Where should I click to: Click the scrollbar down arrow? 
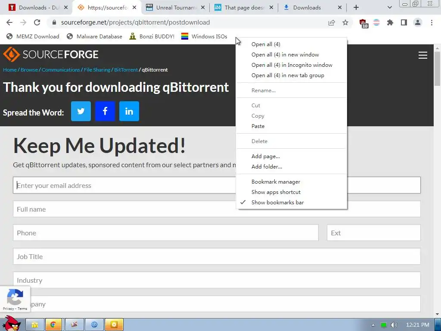point(438,314)
